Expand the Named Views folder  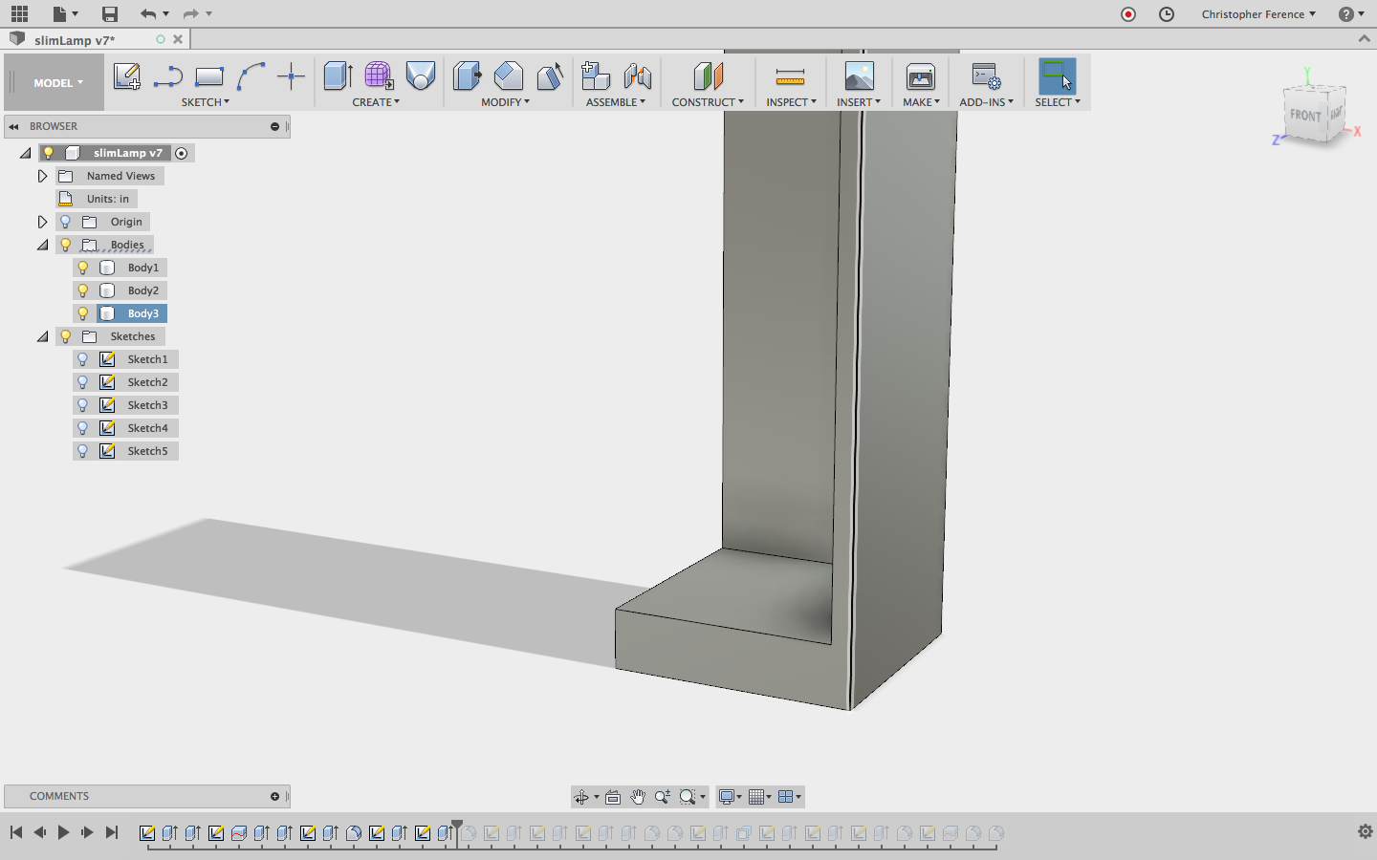pos(42,176)
